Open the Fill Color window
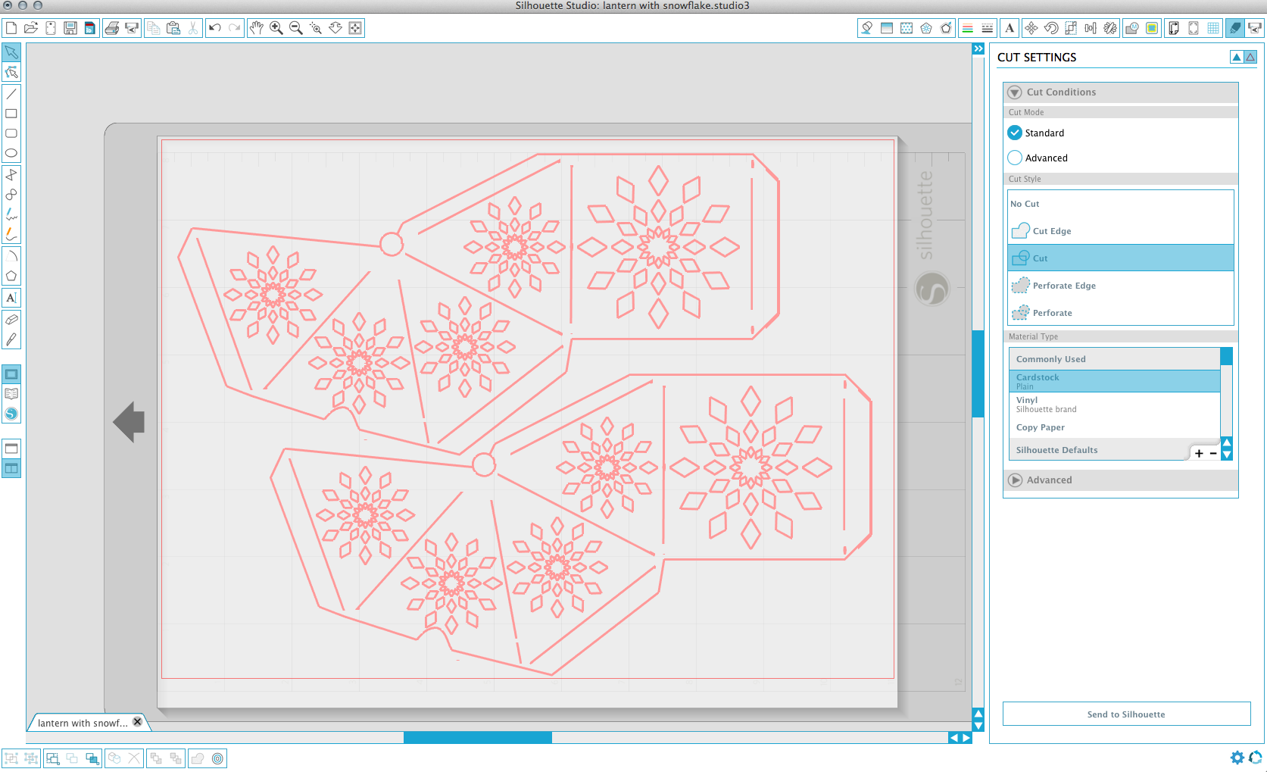The width and height of the screenshot is (1267, 772). coord(867,28)
